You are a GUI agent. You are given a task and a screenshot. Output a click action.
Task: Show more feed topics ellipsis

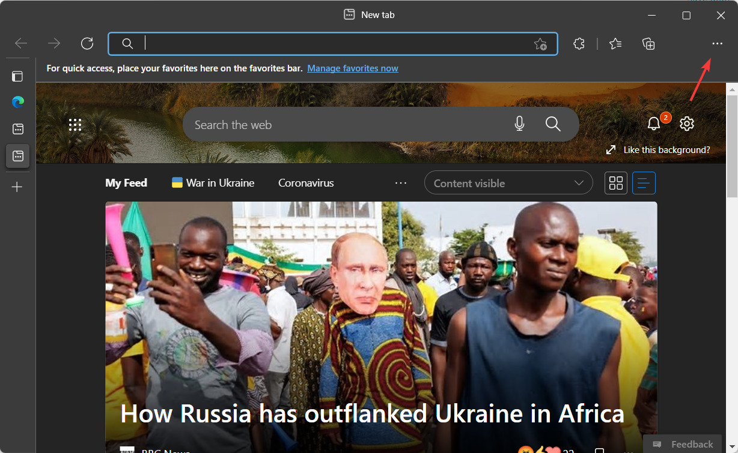click(x=401, y=183)
